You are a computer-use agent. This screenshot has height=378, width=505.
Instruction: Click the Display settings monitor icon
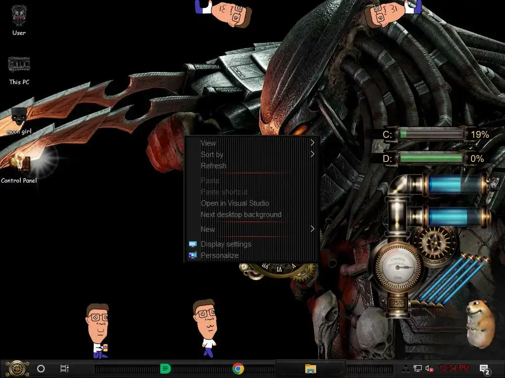click(193, 244)
